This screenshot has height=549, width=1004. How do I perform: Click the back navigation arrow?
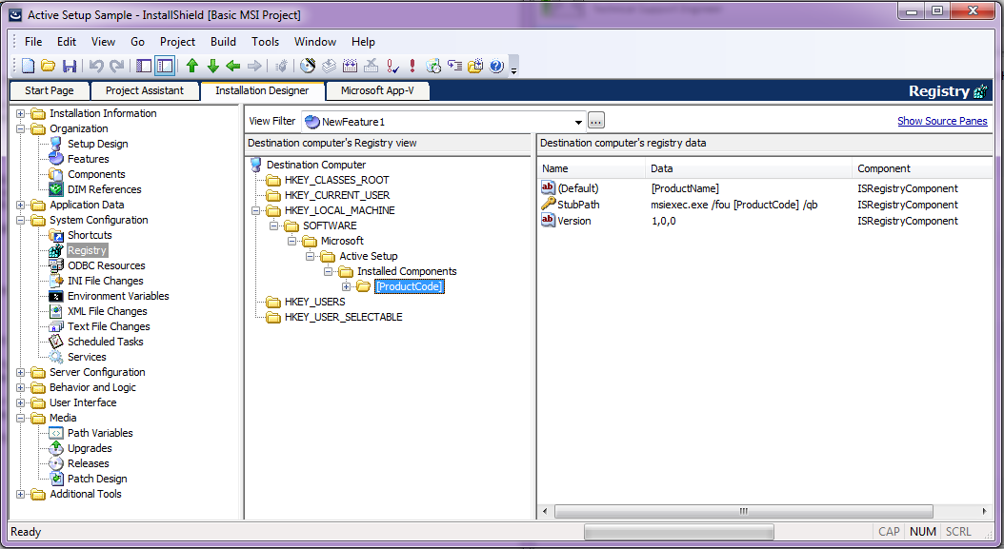[x=233, y=66]
